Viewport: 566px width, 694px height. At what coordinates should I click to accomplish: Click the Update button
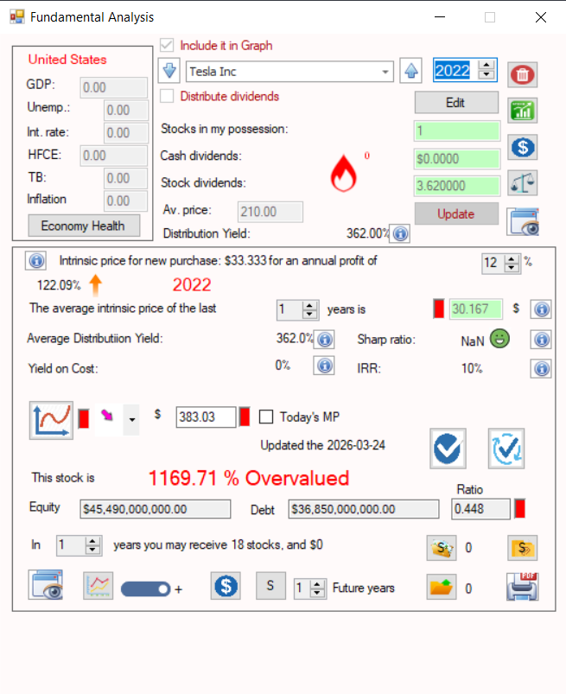tap(456, 213)
